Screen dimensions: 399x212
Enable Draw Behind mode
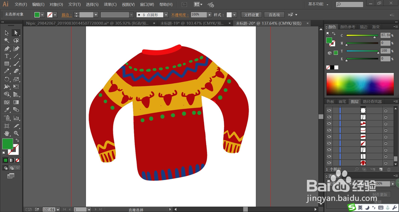click(11, 168)
